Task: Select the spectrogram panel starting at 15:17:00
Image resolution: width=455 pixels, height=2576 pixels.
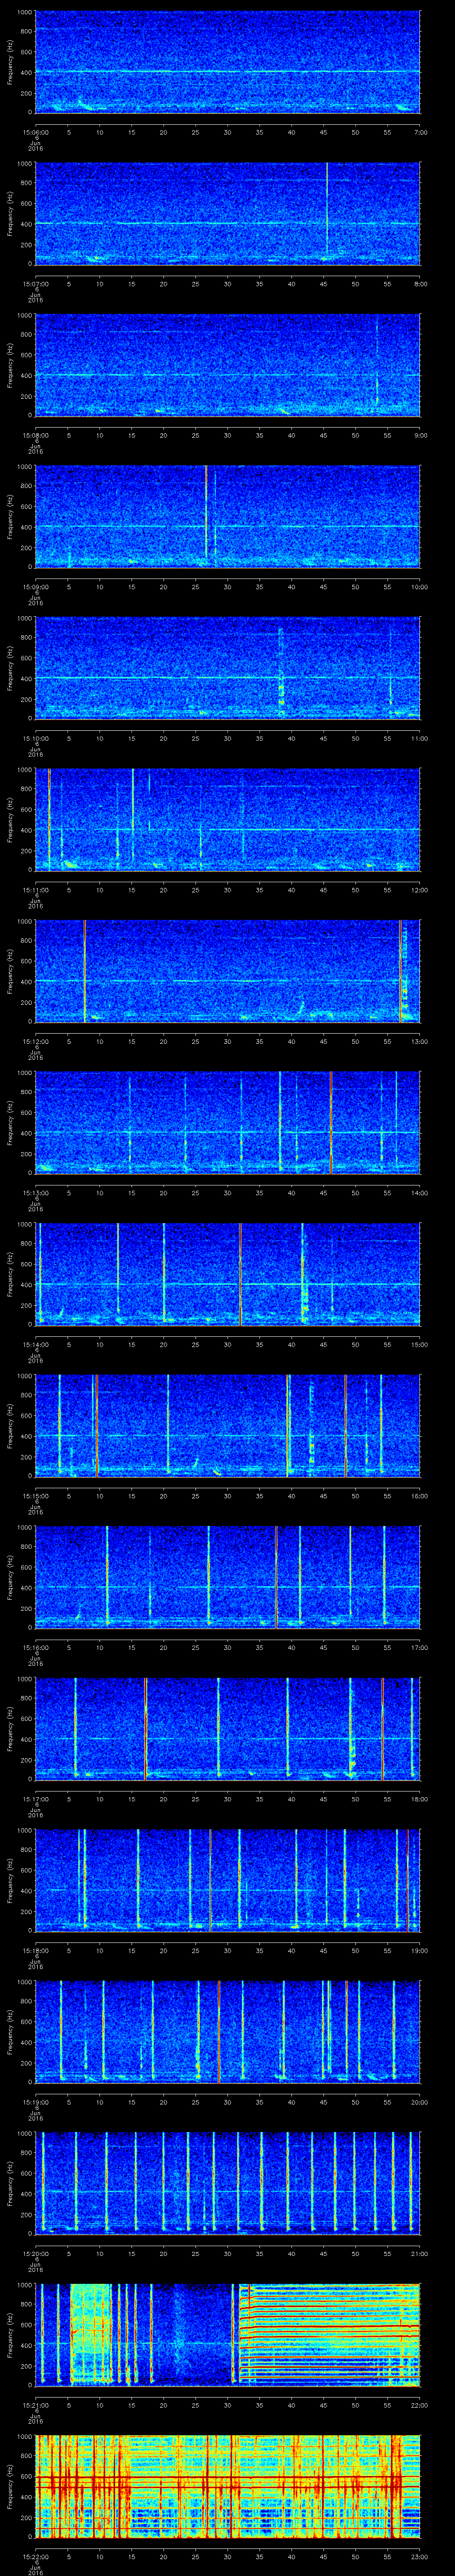Action: tap(228, 1729)
